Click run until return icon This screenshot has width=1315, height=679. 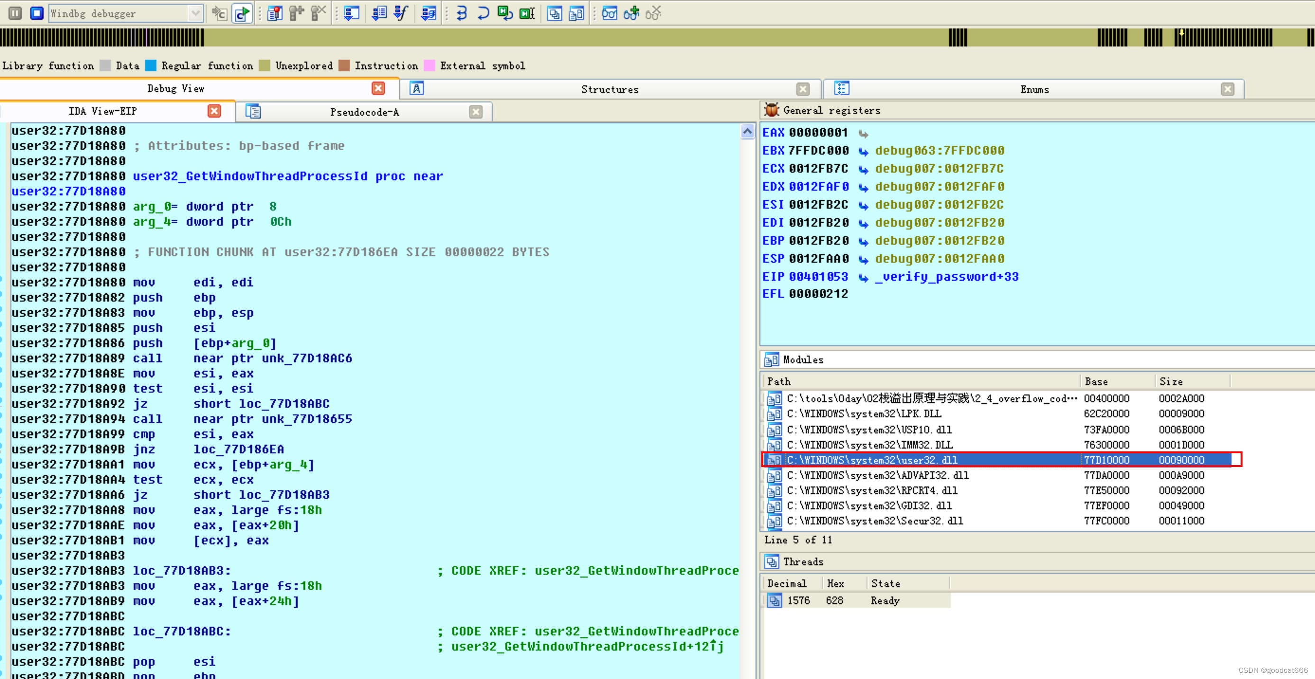point(505,13)
